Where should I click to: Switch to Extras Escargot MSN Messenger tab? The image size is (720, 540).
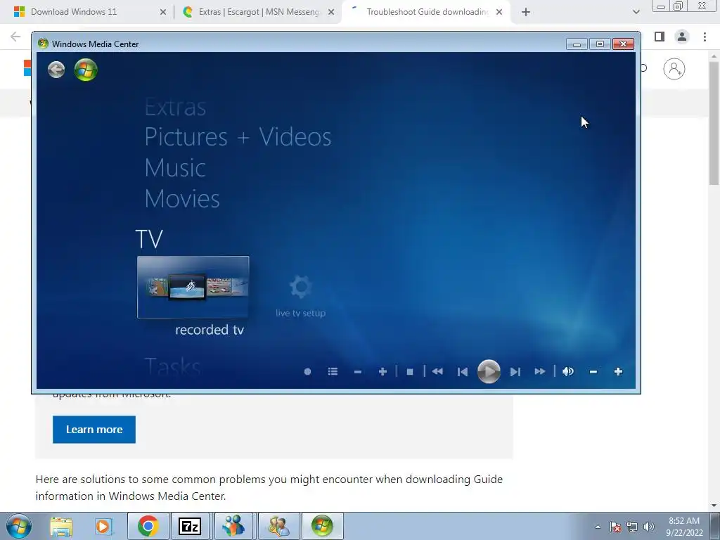tap(259, 12)
